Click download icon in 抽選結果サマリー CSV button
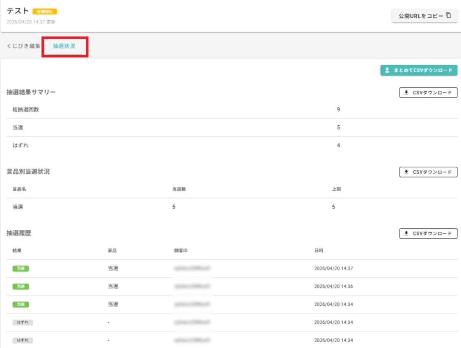 406,93
